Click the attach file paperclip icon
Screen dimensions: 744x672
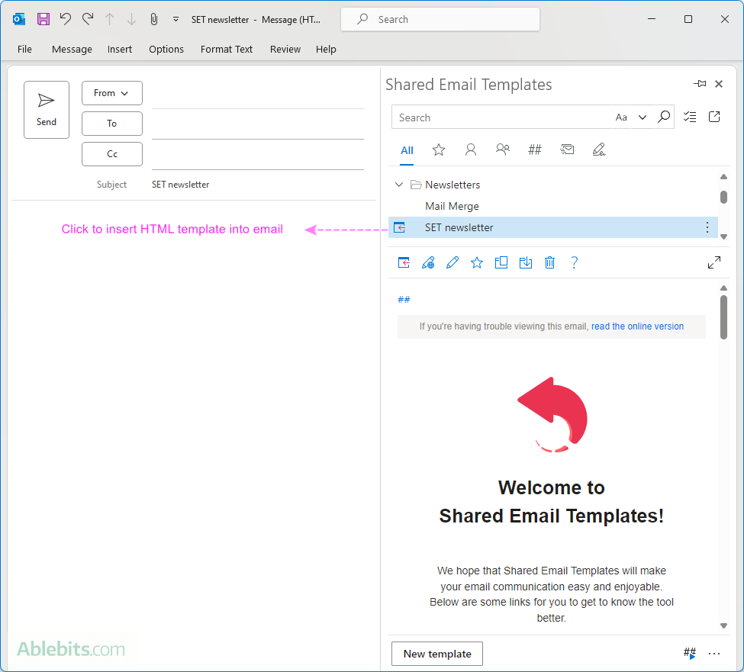[153, 19]
